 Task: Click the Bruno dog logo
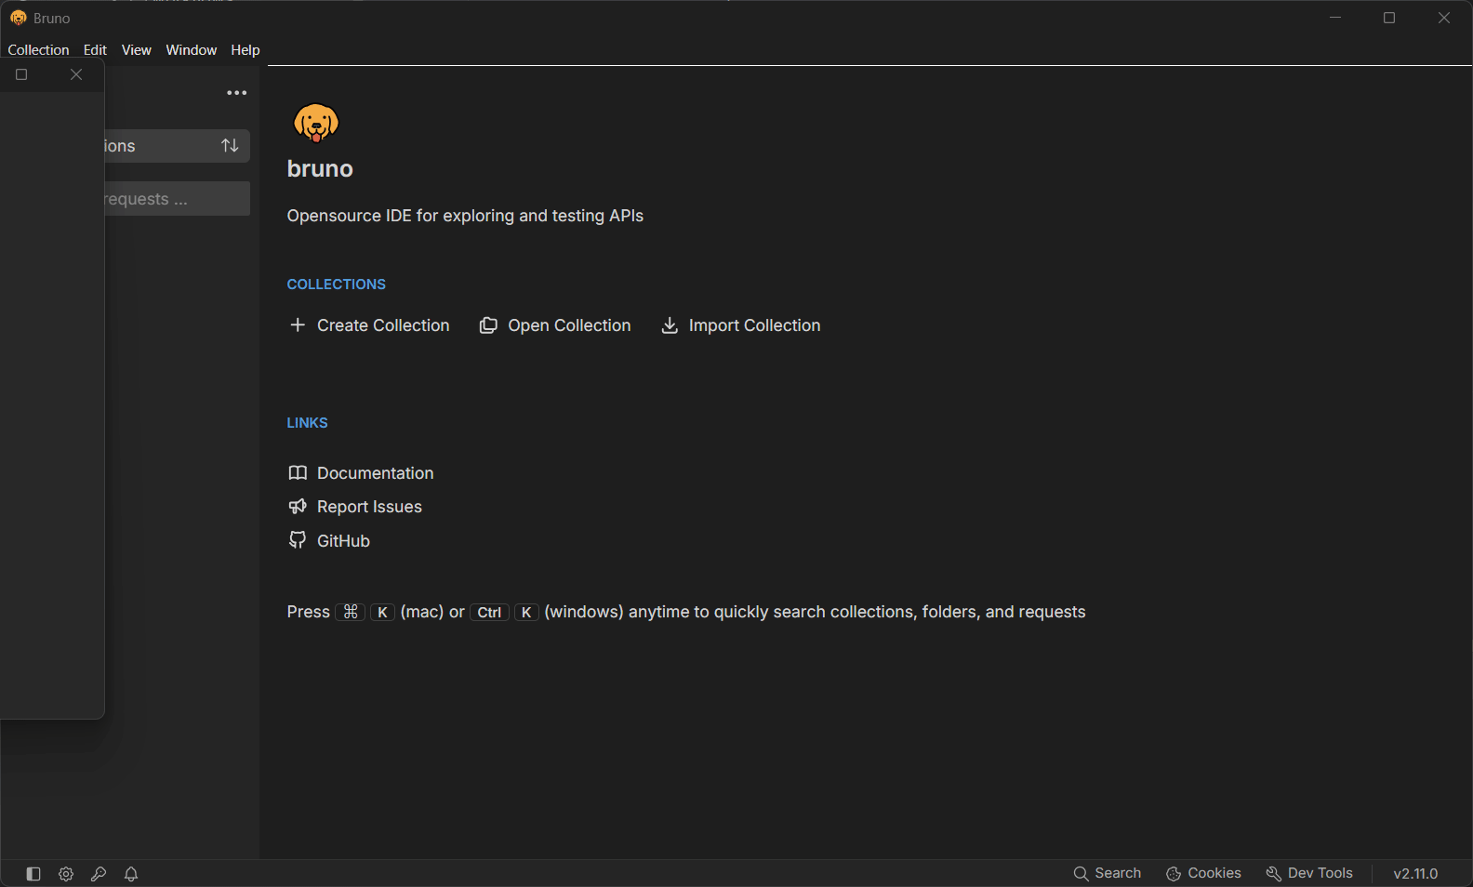click(316, 123)
